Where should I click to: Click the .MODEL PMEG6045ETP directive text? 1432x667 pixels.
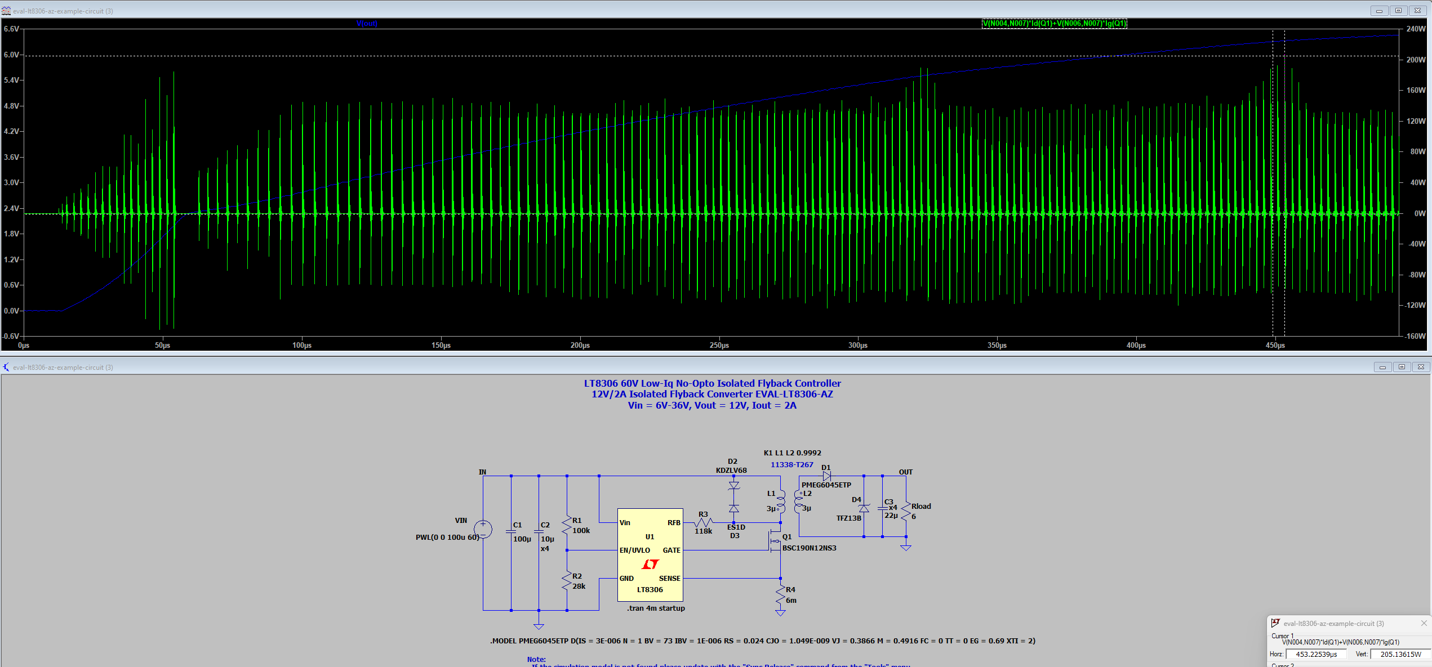pos(763,641)
